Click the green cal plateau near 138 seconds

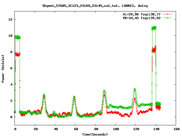pyautogui.click(x=154, y=28)
